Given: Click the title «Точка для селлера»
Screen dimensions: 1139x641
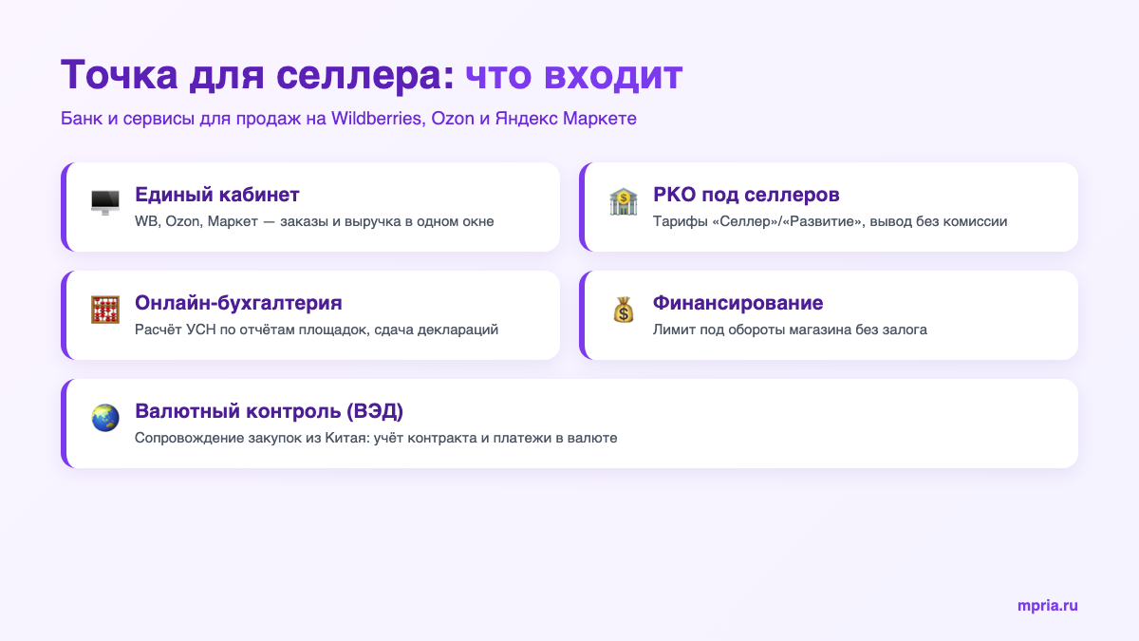Looking at the screenshot, I should pos(257,75).
